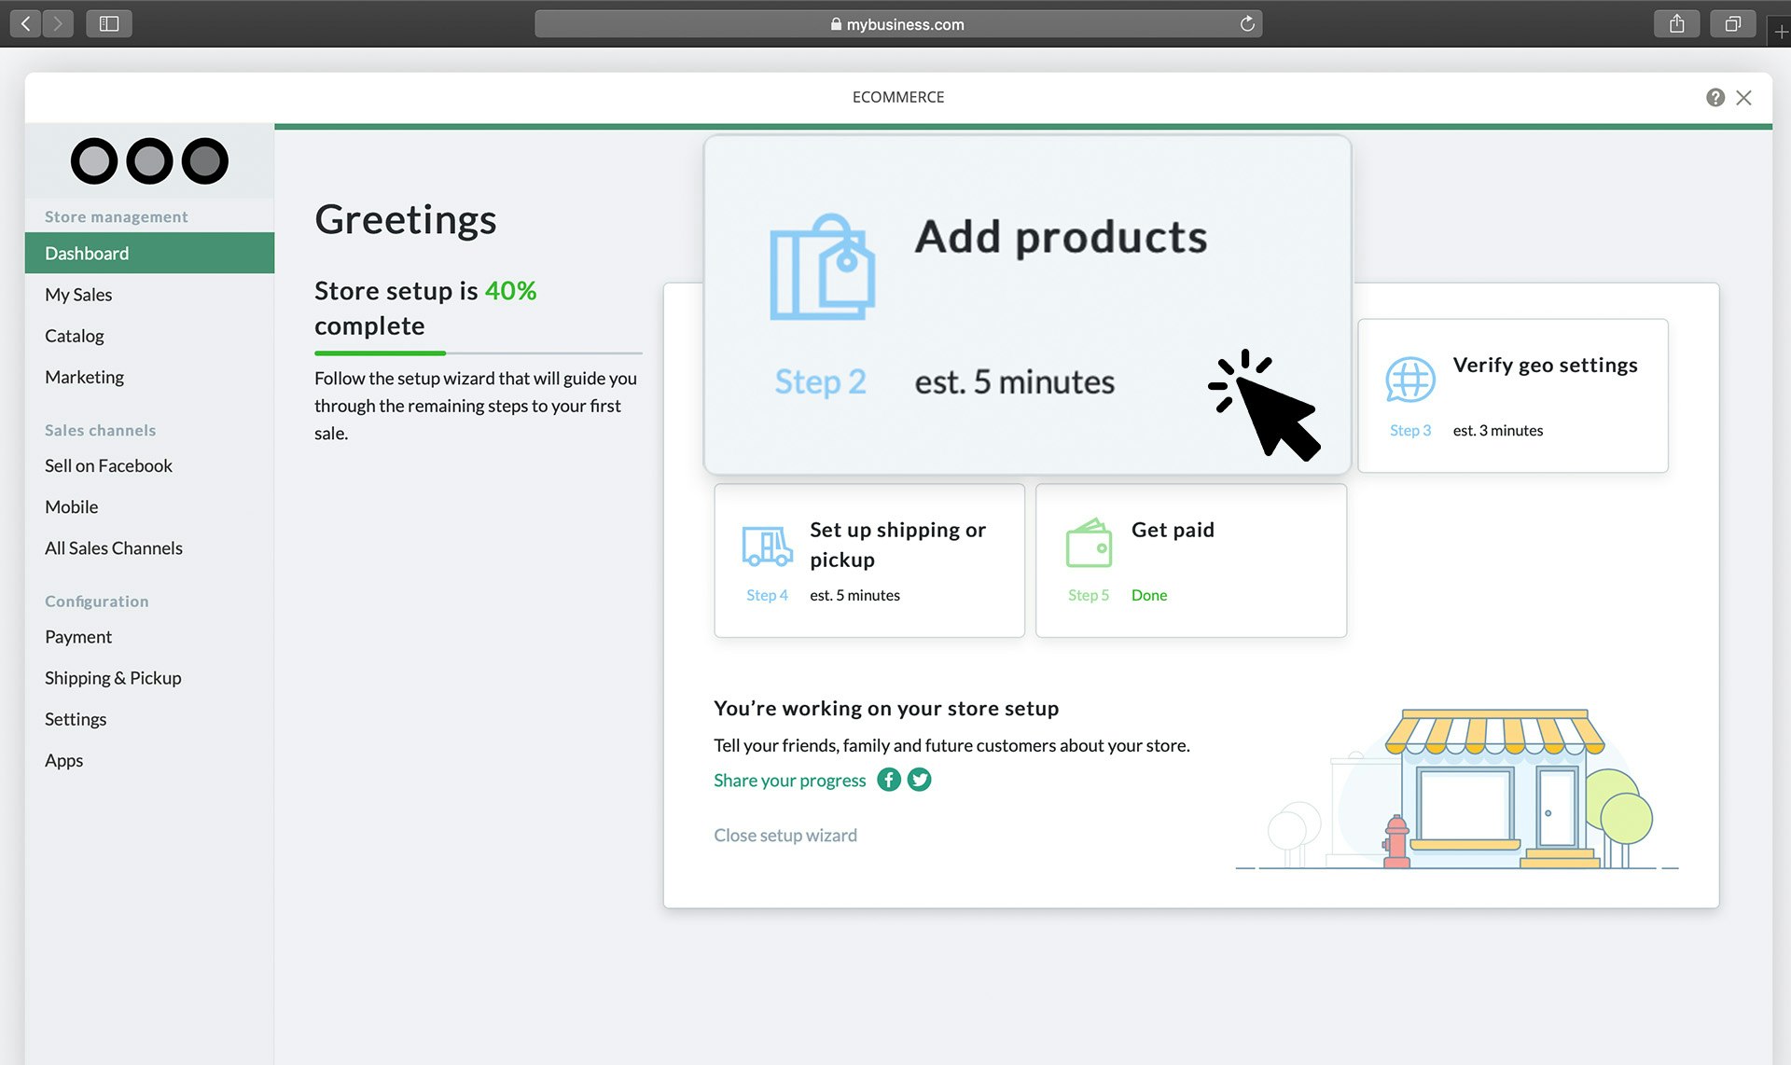1791x1065 pixels.
Task: Open Payment configuration
Action: [x=78, y=637]
